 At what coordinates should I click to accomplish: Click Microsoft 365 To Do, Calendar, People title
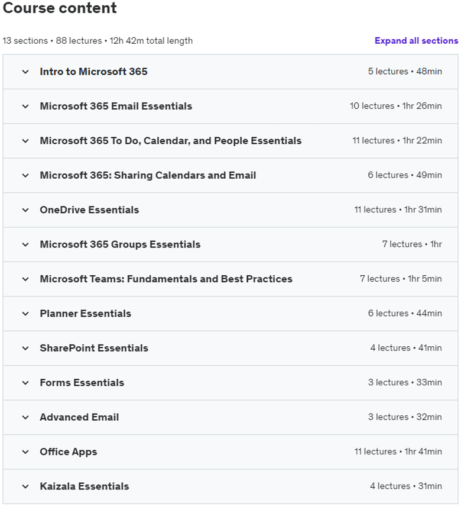(171, 141)
